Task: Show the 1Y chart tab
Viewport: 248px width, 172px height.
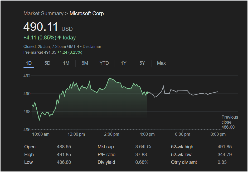Action: [x=124, y=63]
